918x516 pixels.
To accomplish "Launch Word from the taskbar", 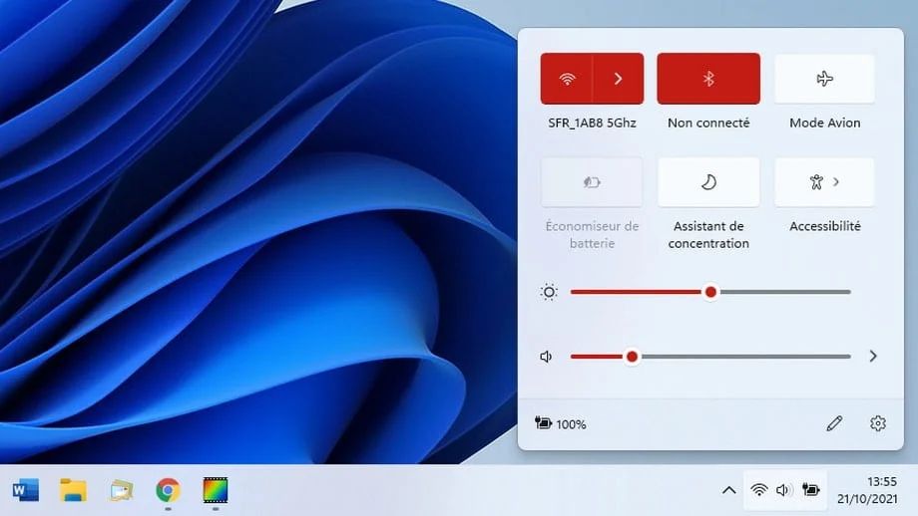I will click(25, 490).
